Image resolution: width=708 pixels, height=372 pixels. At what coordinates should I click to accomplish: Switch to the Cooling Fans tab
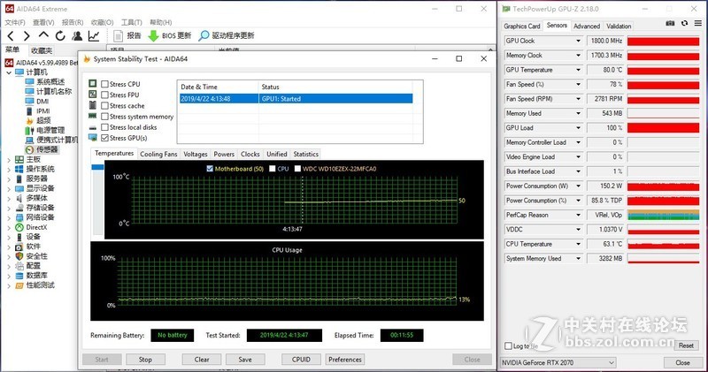click(158, 154)
